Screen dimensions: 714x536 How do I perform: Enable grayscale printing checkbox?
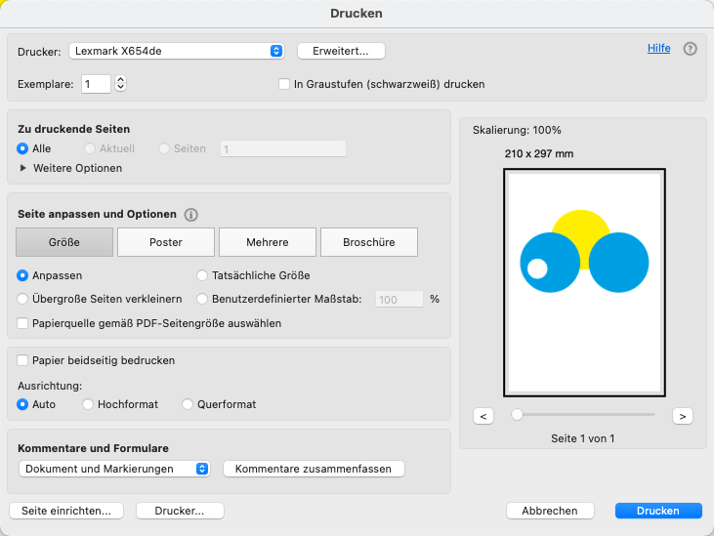point(285,84)
